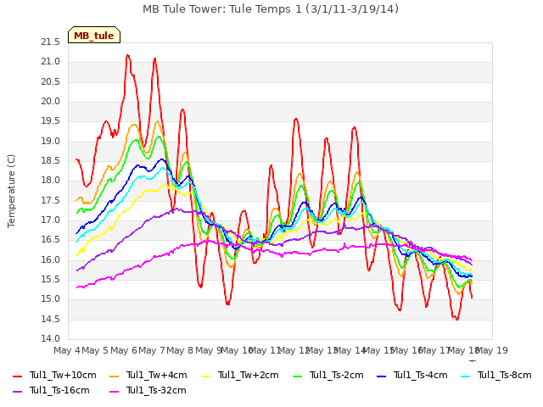Select Tul1_Tw+10cm legend label
The width and height of the screenshot is (543, 407).
(x=63, y=375)
